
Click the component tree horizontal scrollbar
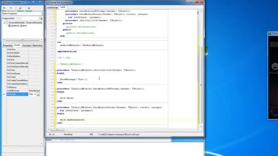(x=23, y=40)
